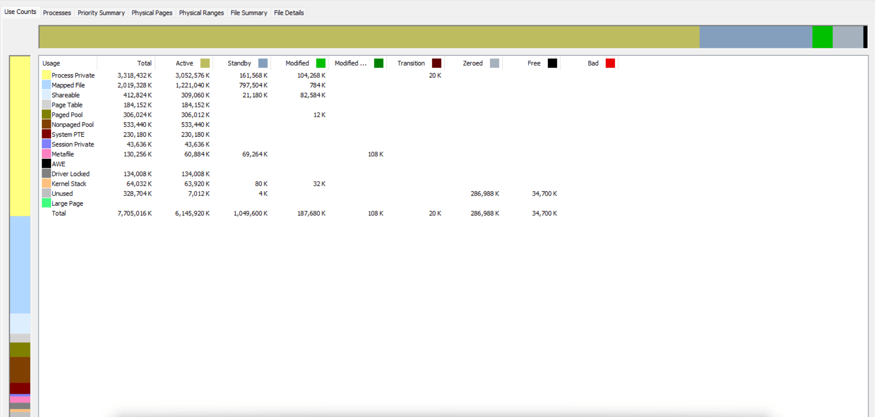Click the Modified bright green swatch
Screen dimensions: 875x417
(x=321, y=63)
